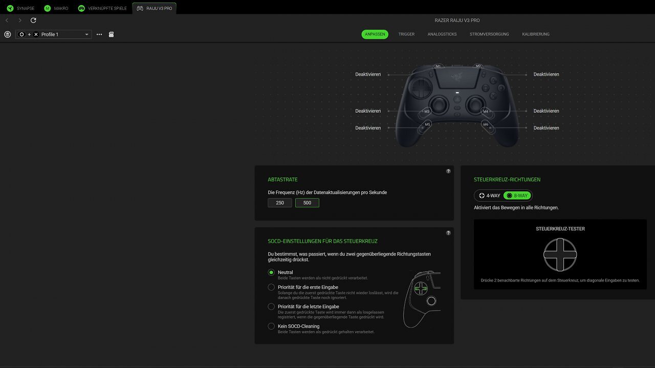Image resolution: width=655 pixels, height=368 pixels.
Task: Select the Neutral SOCD option
Action: (271, 272)
